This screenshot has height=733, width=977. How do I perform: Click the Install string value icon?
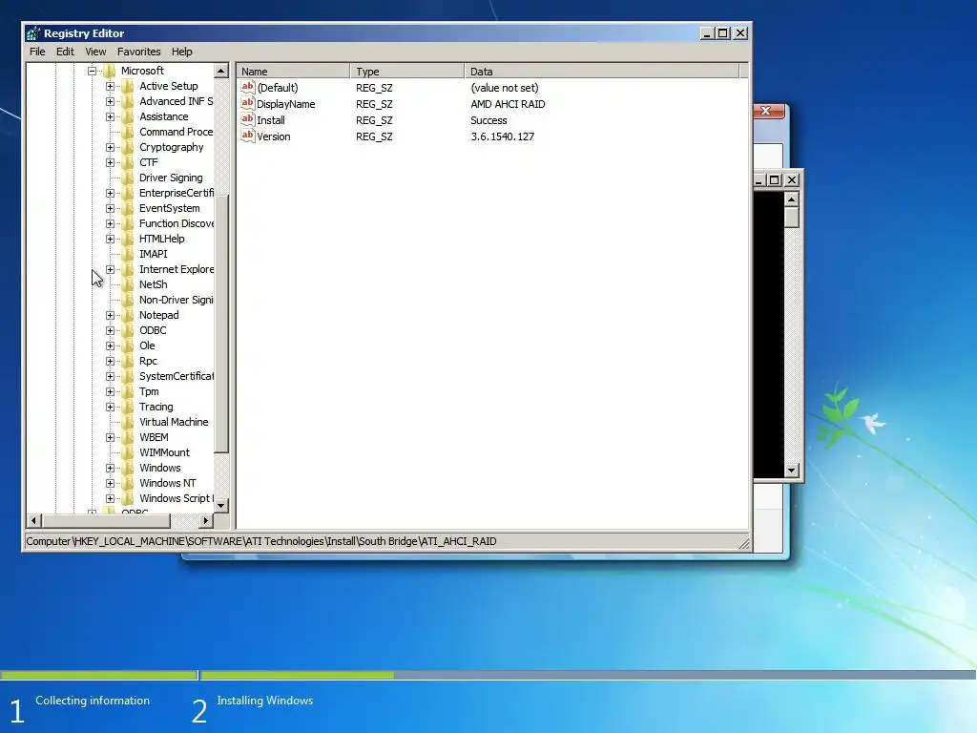click(248, 119)
